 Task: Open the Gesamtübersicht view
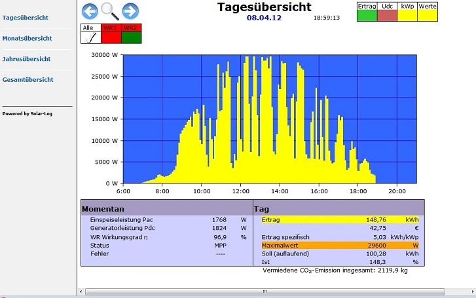[27, 80]
